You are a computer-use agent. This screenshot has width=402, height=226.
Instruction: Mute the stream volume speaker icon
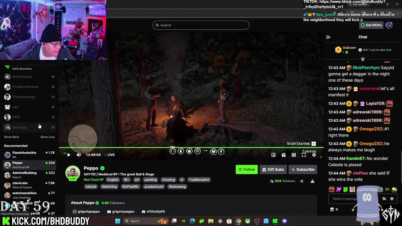coord(79,155)
